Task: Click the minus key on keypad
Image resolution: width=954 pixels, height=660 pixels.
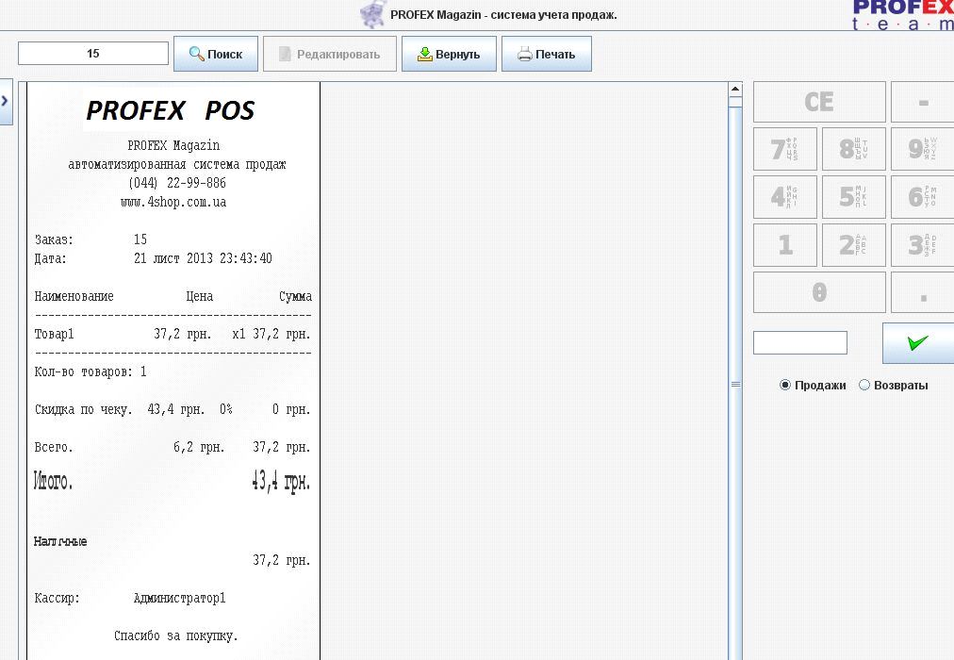Action: pos(922,102)
